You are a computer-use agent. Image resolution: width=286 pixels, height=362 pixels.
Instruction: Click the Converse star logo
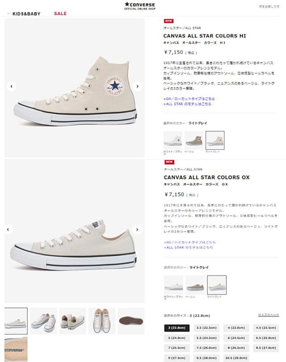tap(140, 6)
